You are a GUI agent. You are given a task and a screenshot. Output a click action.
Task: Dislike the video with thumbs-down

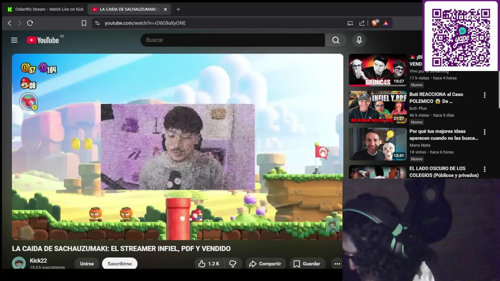point(233,264)
